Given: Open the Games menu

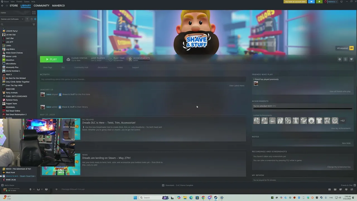Looking at the screenshot, I should [x=27, y=2].
